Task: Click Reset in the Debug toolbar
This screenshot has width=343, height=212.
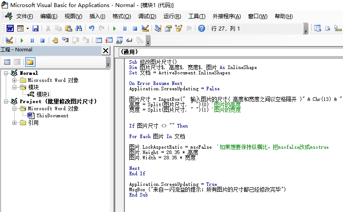Action: pos(43,40)
